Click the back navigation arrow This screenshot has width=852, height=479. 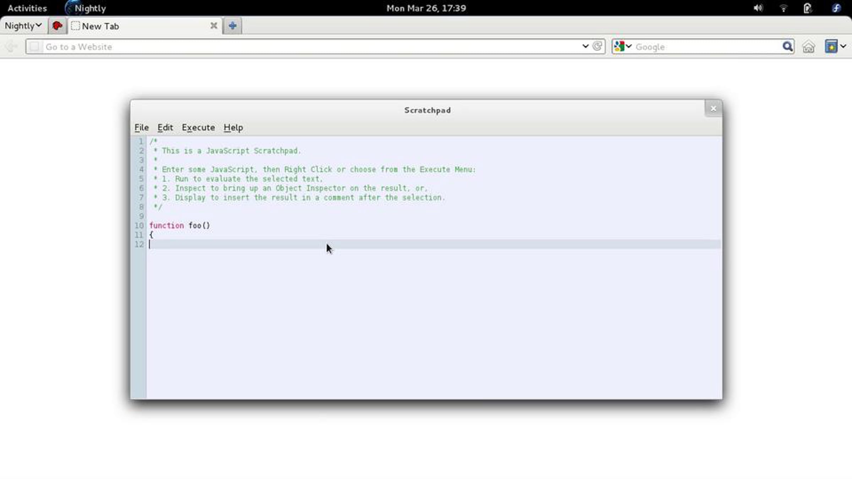click(11, 46)
